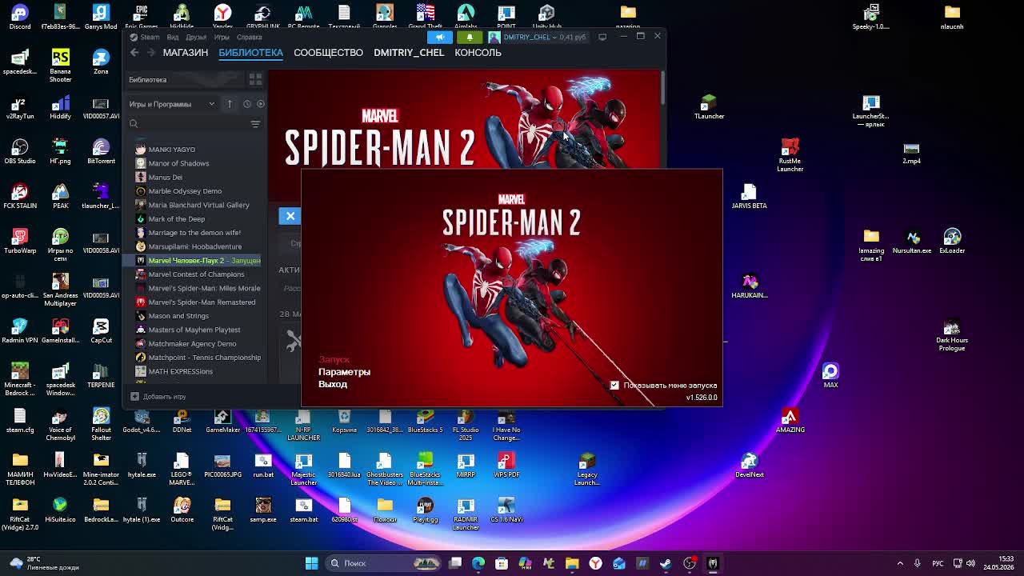1024x576 pixels.
Task: Toggle show launch menu checkbox
Action: (614, 386)
